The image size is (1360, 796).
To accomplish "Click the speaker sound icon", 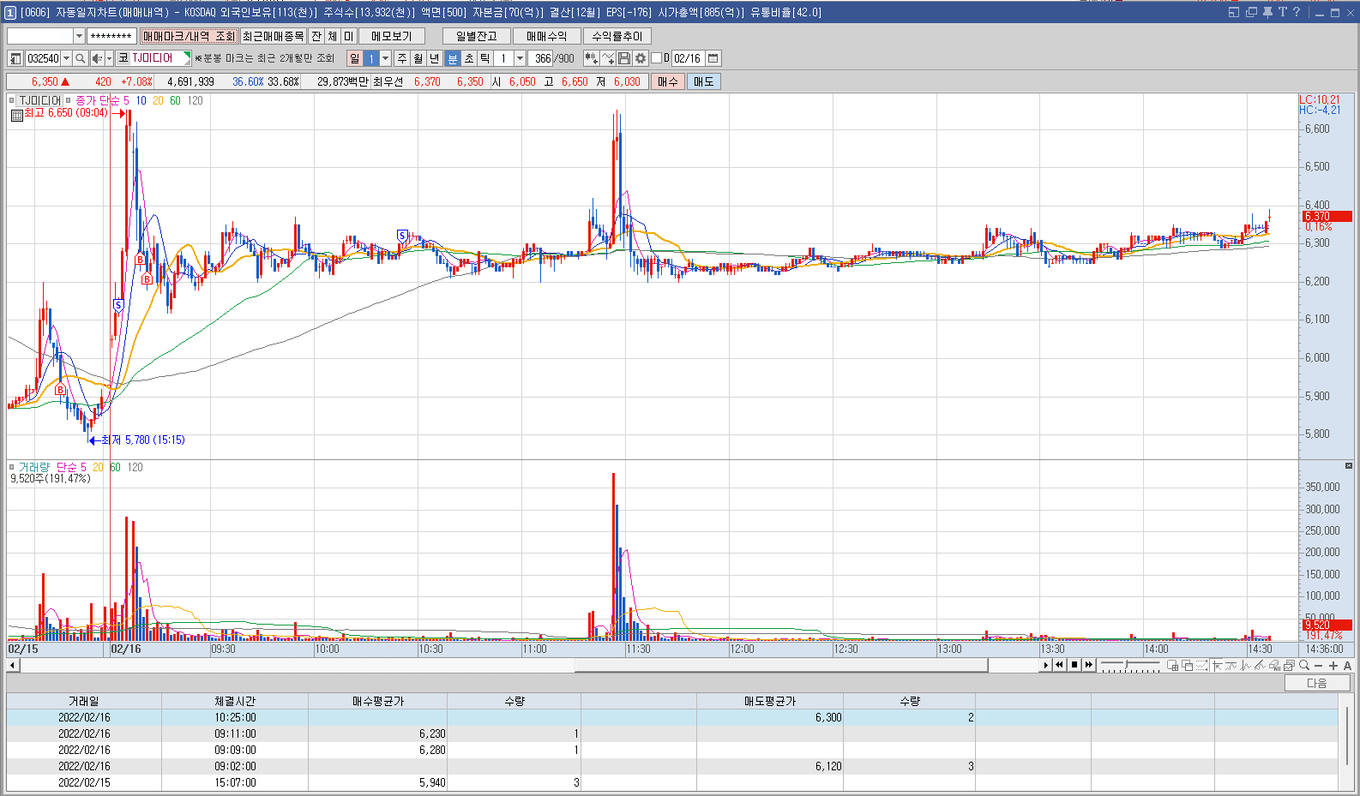I will (97, 58).
